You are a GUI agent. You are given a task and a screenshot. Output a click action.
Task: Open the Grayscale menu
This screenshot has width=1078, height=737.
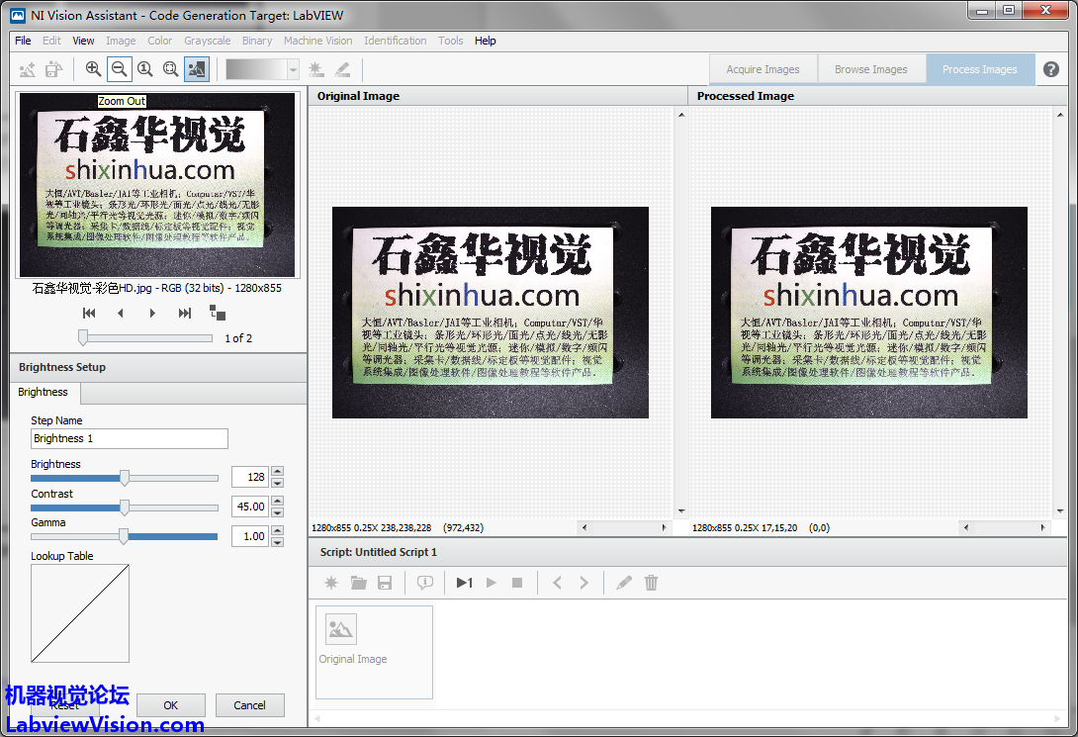207,41
